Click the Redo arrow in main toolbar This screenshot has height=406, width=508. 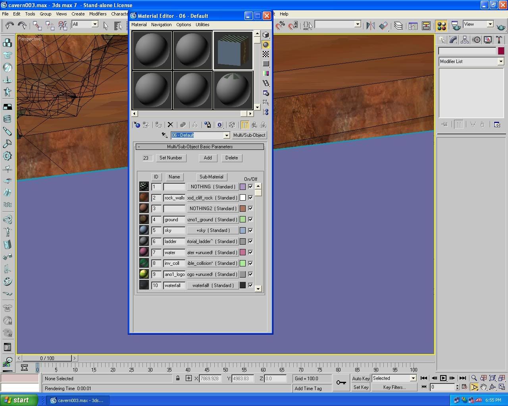point(22,26)
